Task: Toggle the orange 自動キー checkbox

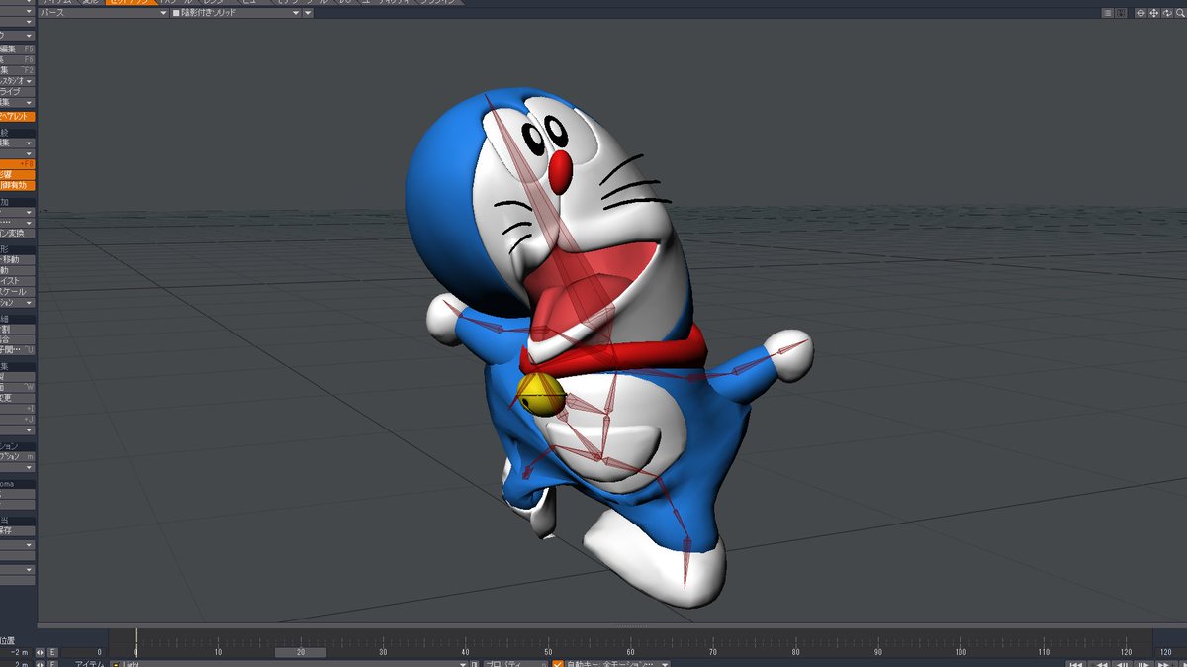Action: coord(557,664)
